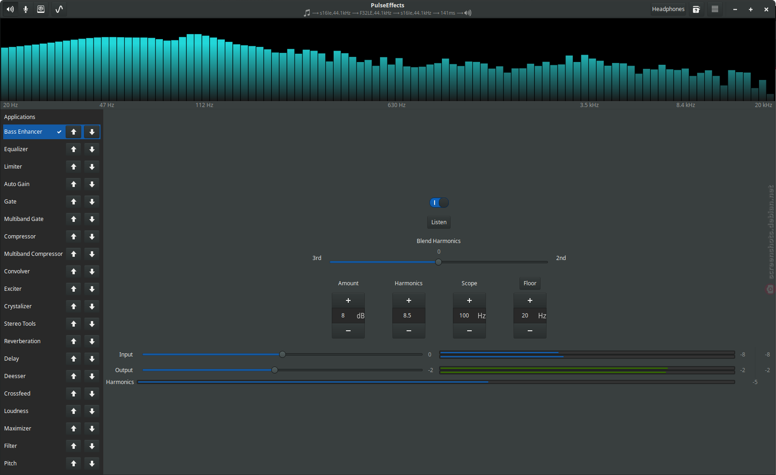Open the Stereo Tools plugin settings

click(20, 324)
